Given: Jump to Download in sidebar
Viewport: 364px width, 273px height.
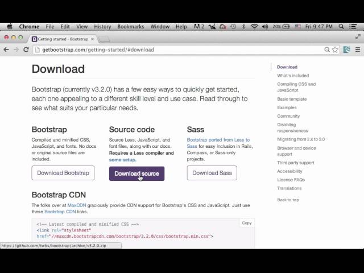Looking at the screenshot, I should 287,67.
